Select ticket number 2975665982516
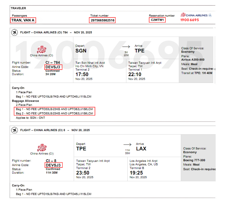 pos(103,20)
